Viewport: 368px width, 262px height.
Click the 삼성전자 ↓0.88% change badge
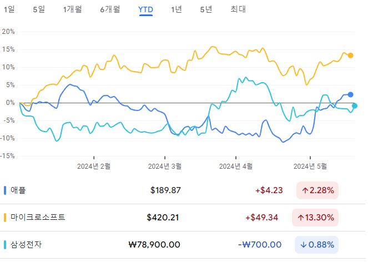[x=316, y=245]
